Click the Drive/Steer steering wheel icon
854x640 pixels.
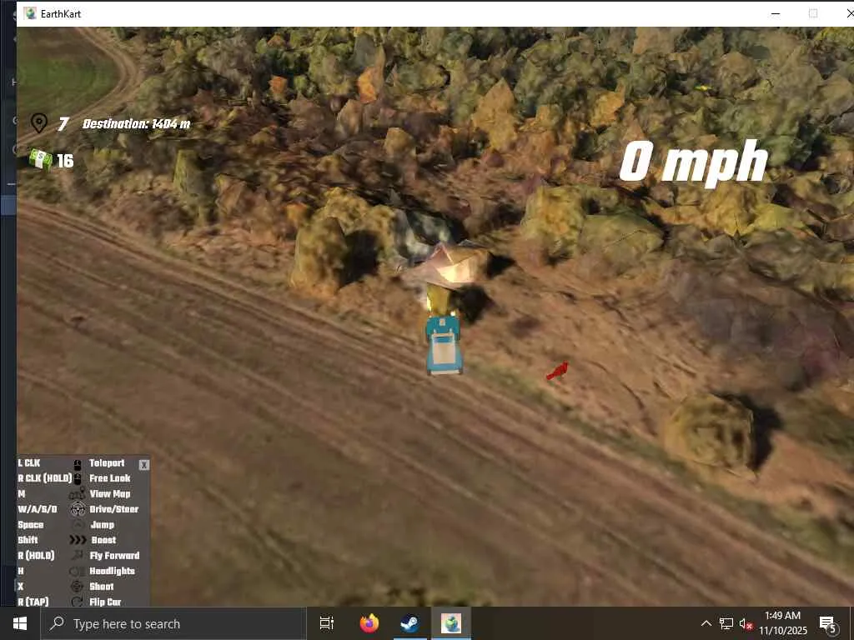78,509
